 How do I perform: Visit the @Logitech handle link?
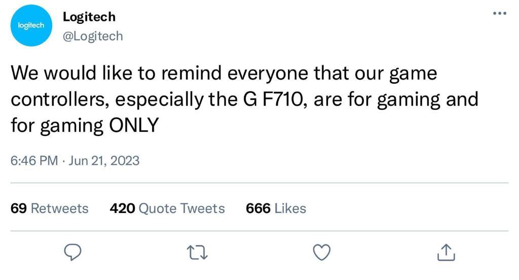pyautogui.click(x=92, y=37)
